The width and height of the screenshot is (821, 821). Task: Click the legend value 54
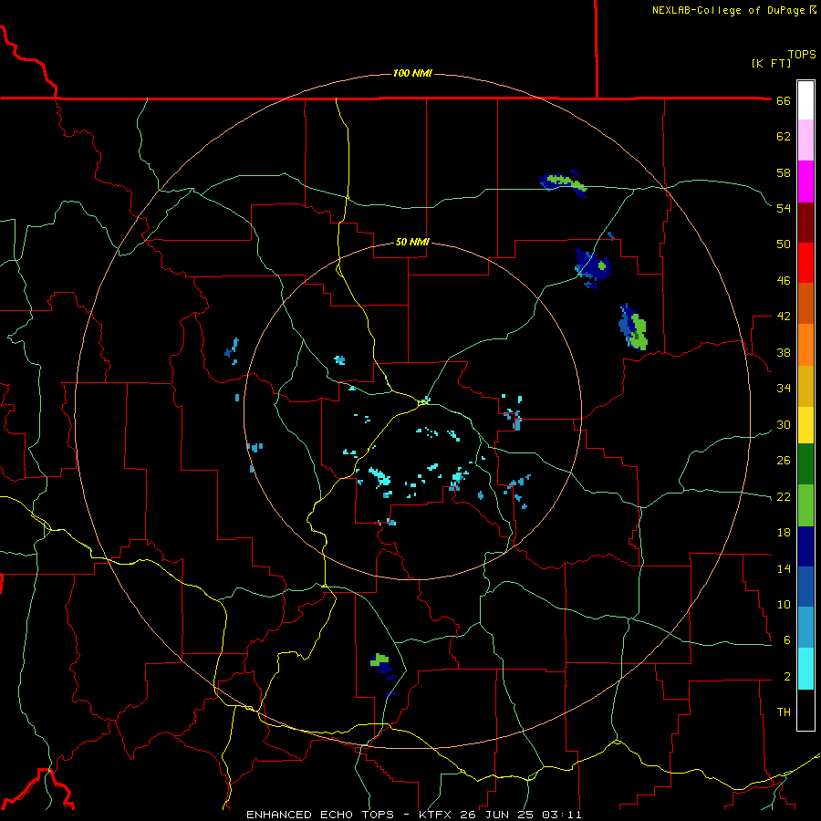pos(784,208)
